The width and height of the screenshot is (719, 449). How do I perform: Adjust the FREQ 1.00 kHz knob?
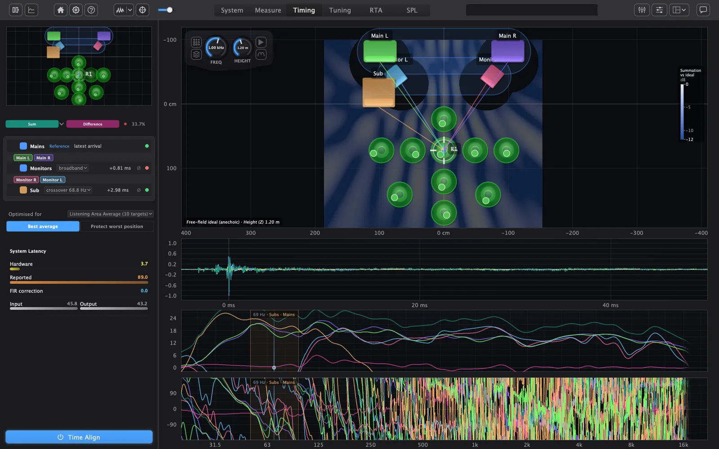[x=216, y=48]
